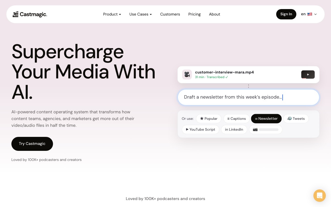Select the Popular chip
This screenshot has height=207, width=331.
tap(209, 119)
